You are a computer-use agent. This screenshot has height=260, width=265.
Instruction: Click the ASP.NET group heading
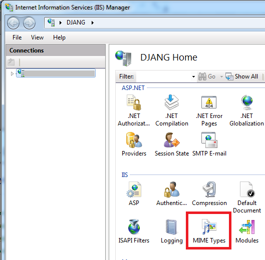tap(133, 88)
